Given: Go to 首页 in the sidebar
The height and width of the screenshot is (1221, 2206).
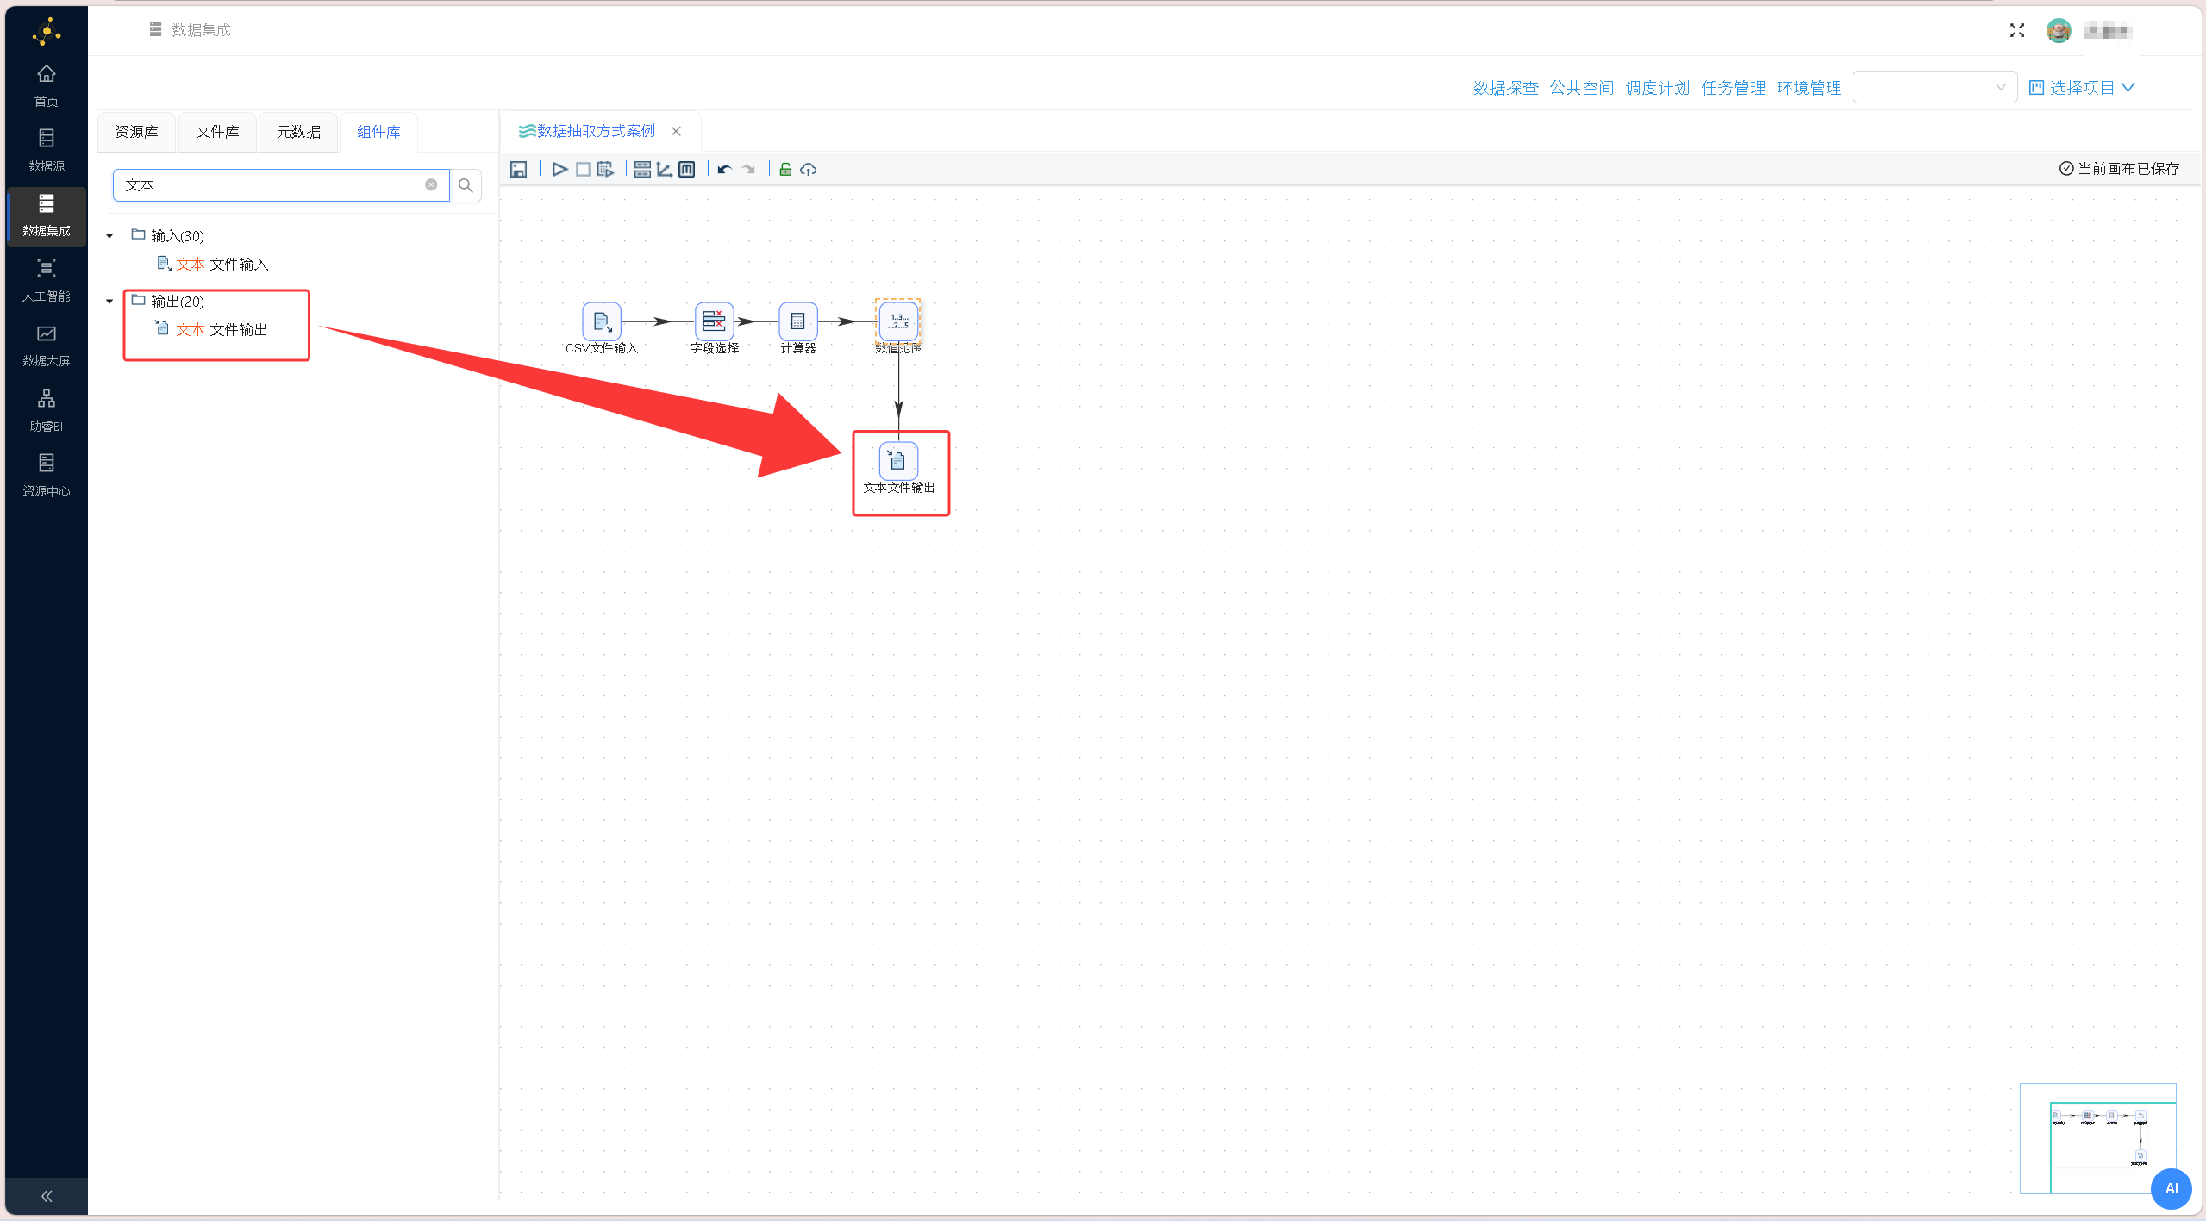Looking at the screenshot, I should [47, 86].
